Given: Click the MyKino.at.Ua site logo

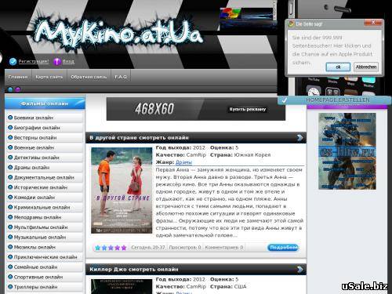Looking at the screenshot, I should click(118, 34).
